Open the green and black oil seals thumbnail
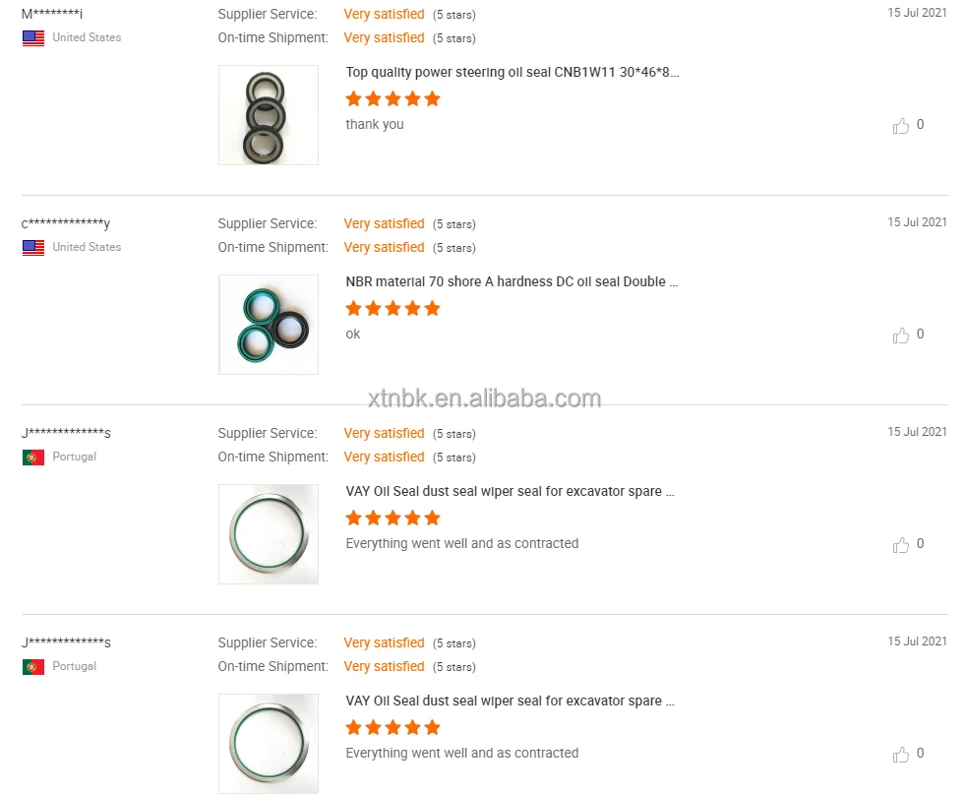 click(269, 325)
